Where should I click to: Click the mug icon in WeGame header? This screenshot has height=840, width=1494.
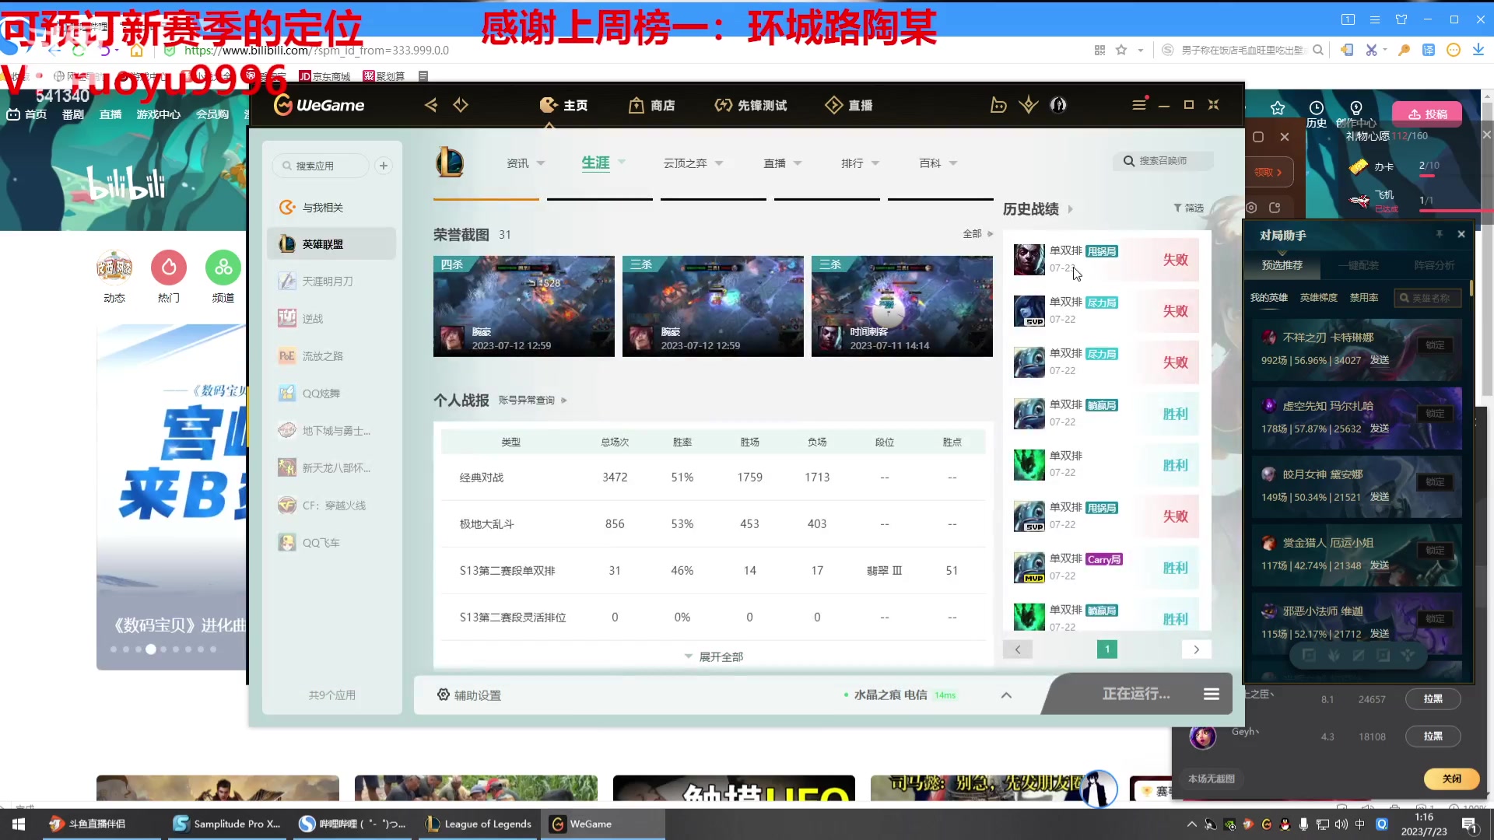[x=998, y=105]
